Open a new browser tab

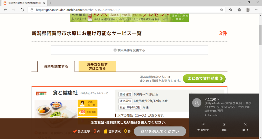[x=50, y=3]
